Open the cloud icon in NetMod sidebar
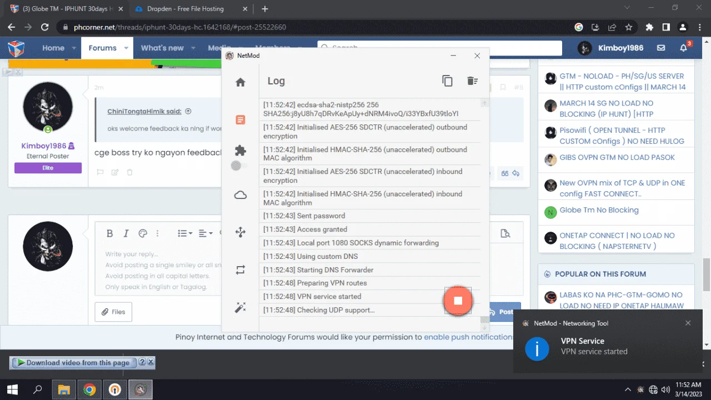Screen dimensions: 711x400 click(x=241, y=195)
